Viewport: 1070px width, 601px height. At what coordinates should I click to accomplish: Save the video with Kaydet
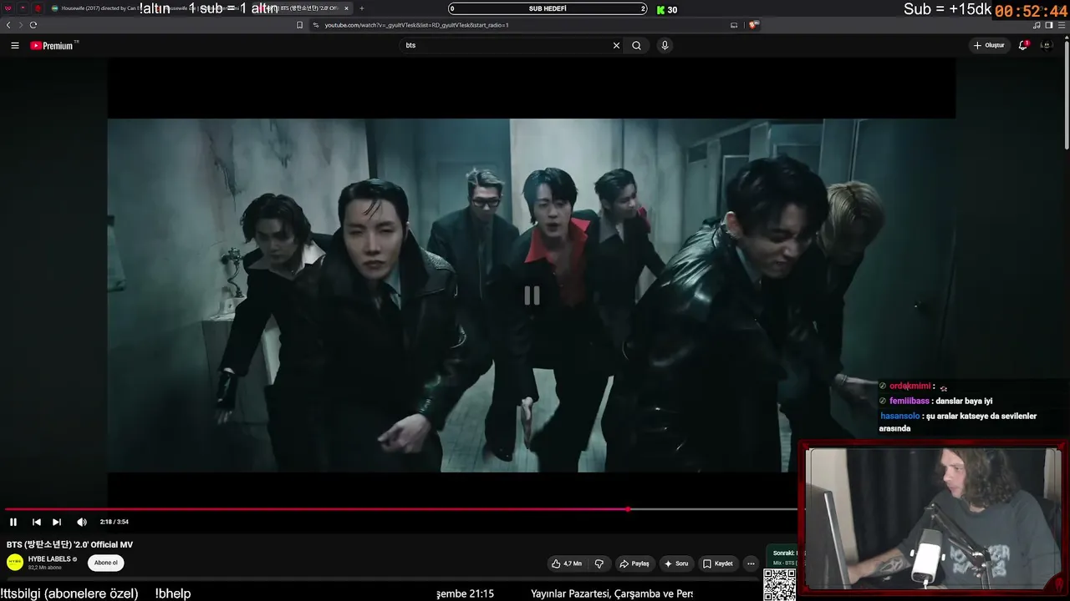pos(717,563)
